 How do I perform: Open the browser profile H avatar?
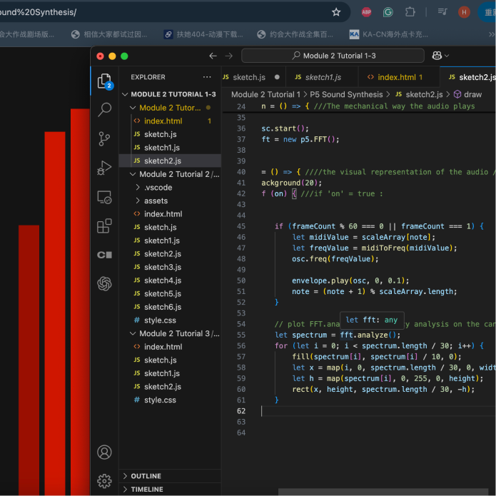click(464, 12)
